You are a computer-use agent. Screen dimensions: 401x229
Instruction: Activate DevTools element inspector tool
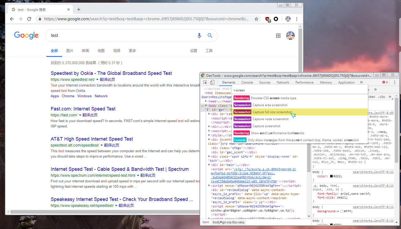pos(205,82)
